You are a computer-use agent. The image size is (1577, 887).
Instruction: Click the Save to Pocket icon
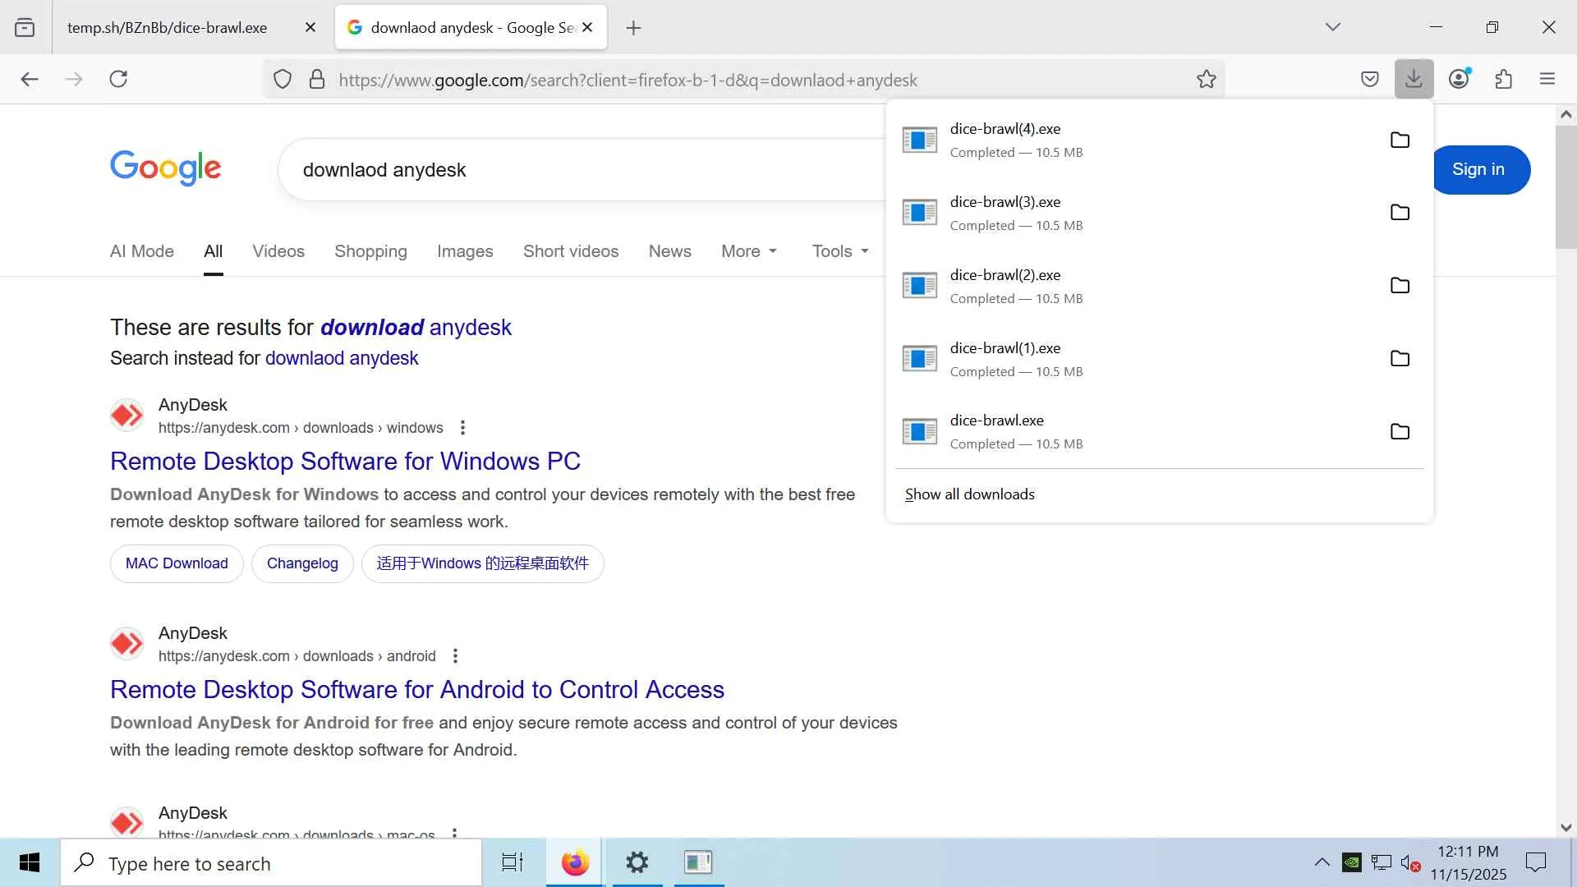(1369, 80)
